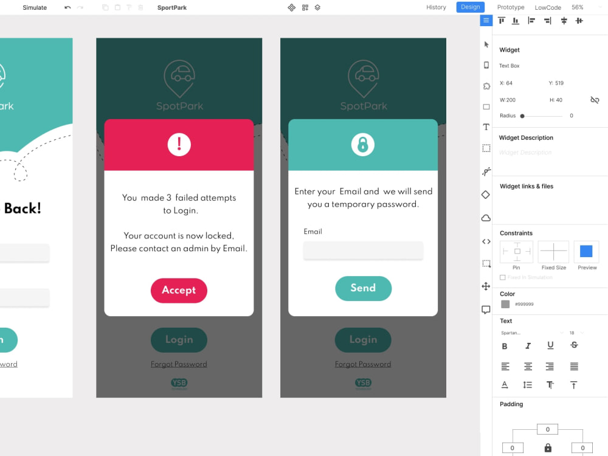Viewport: 608px width, 456px height.
Task: Distribute selection vertically
Action: [564, 21]
